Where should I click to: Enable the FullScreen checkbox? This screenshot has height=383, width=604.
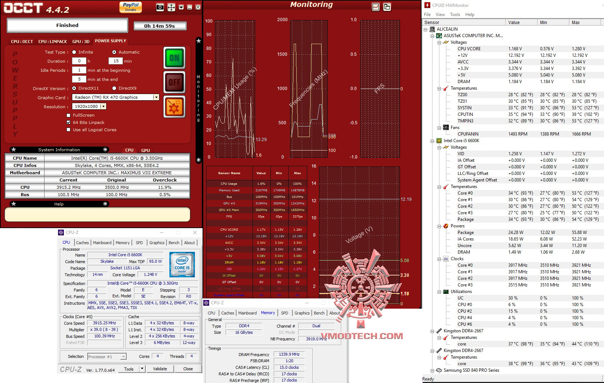point(69,115)
